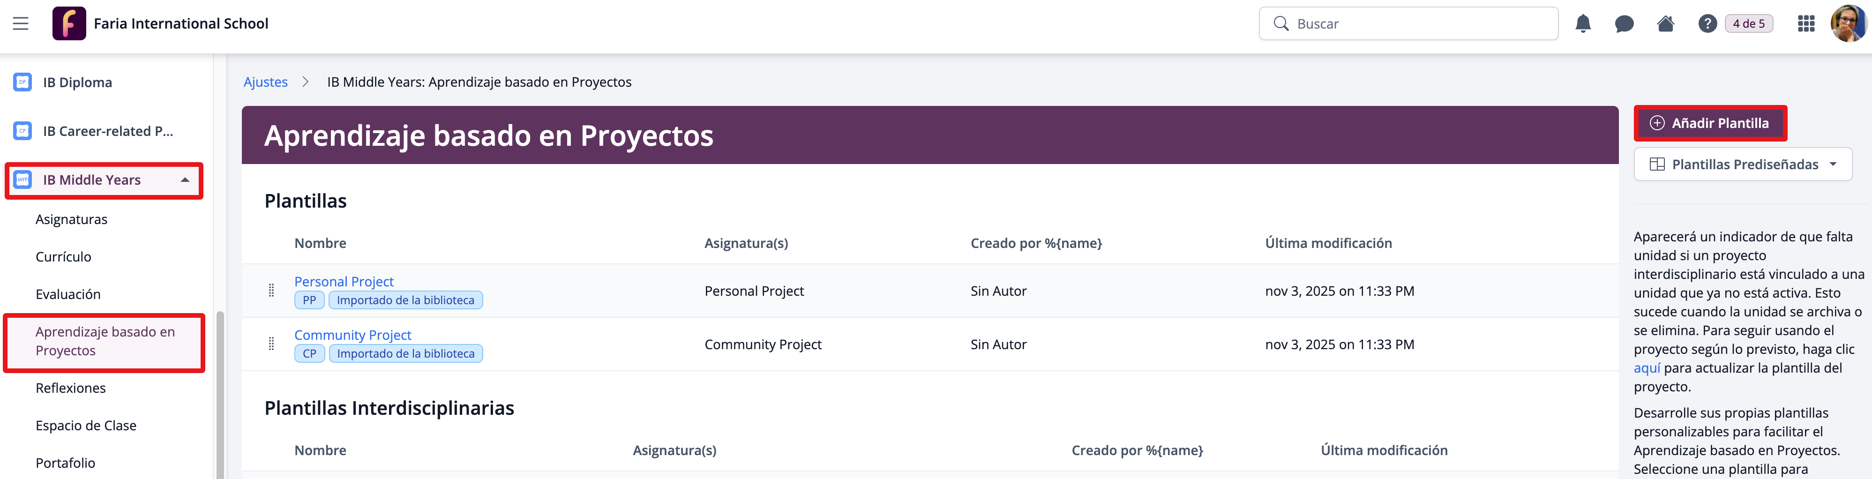The height and width of the screenshot is (479, 1872).
Task: Grab the Personal Project drag handle
Action: [x=271, y=291]
